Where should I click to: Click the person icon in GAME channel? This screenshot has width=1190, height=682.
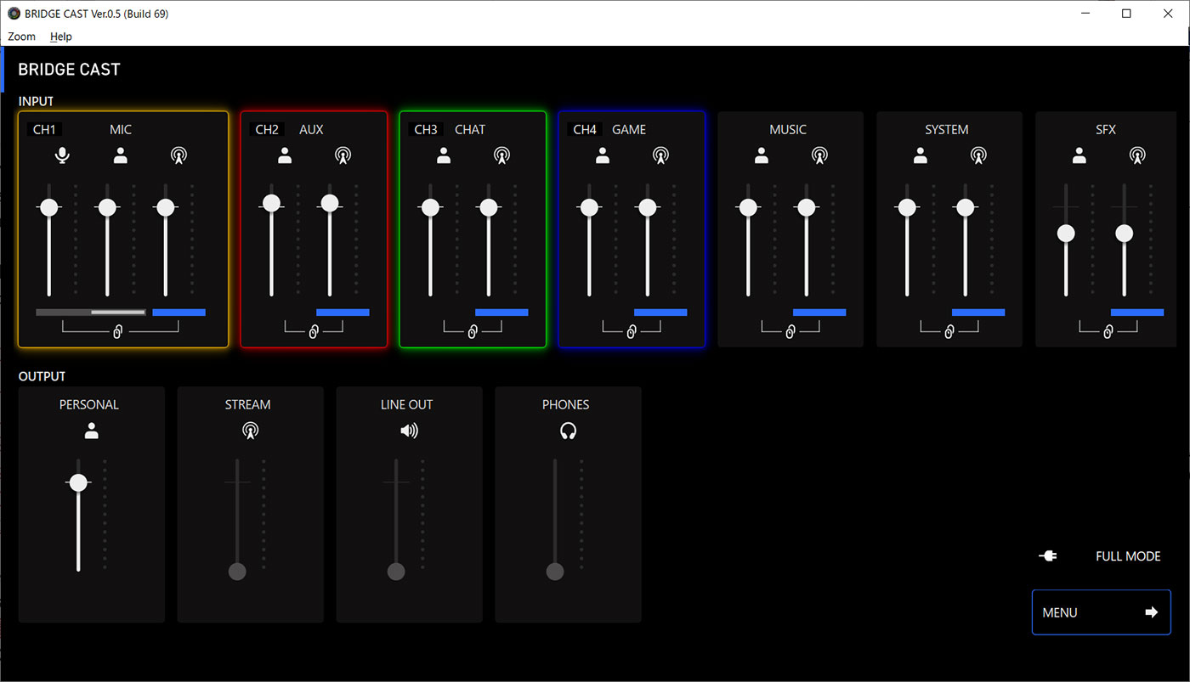tap(603, 155)
